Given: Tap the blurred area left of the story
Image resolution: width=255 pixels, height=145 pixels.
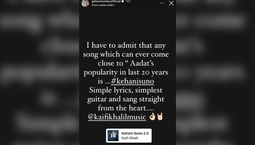Looking at the screenshot, I should (39, 72).
